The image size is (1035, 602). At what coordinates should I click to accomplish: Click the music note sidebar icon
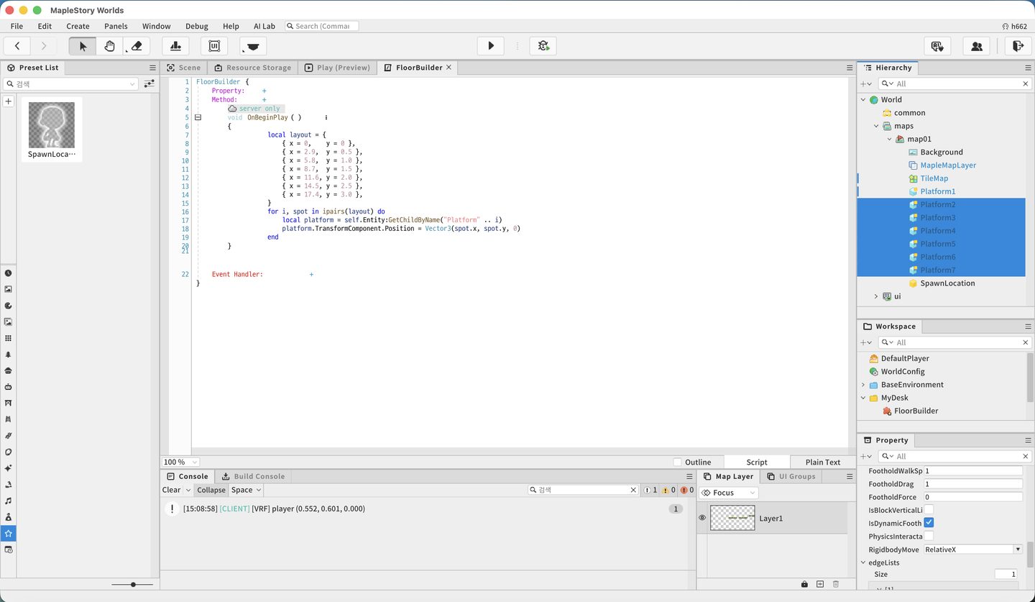pos(9,501)
